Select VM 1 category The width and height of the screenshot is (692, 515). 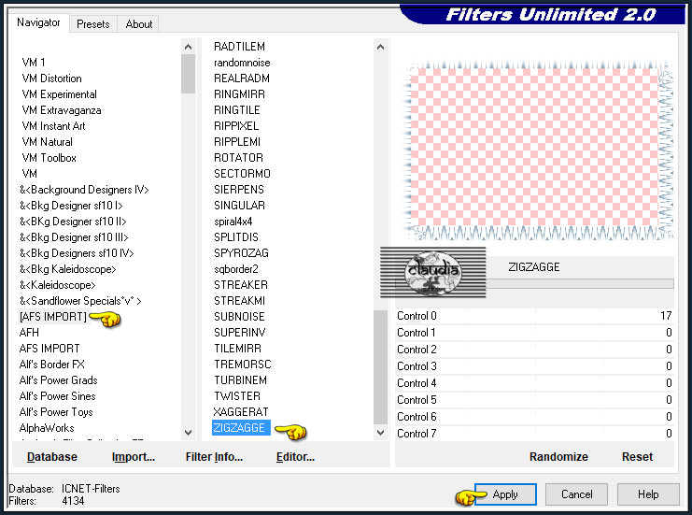tap(34, 63)
